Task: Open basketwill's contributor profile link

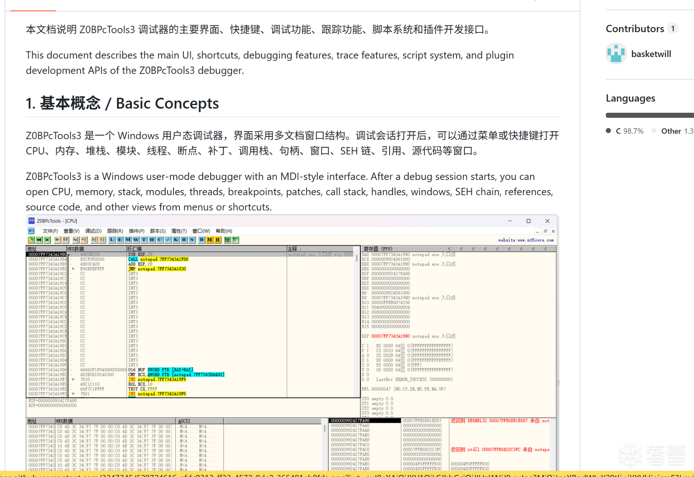Action: click(x=651, y=54)
